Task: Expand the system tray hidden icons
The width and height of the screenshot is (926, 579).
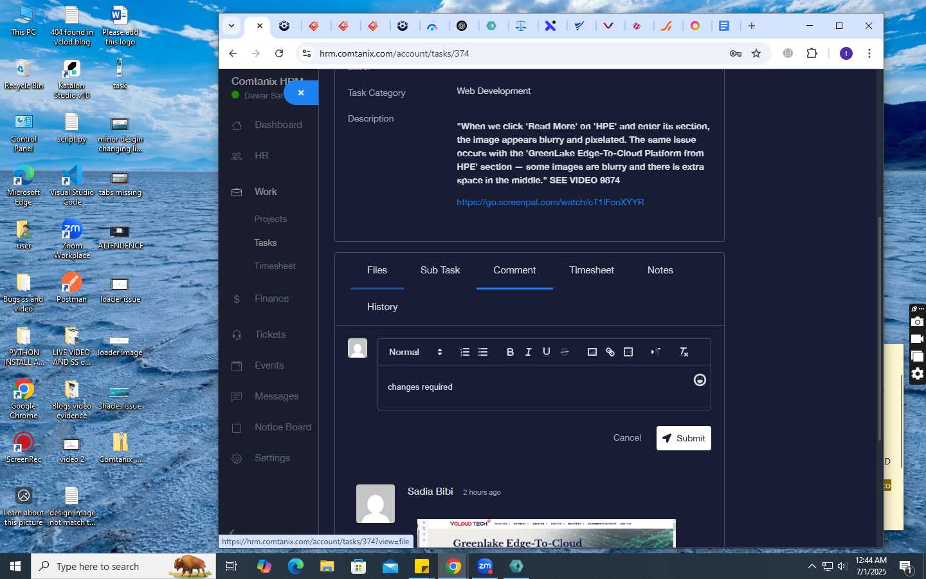Action: tap(812, 566)
